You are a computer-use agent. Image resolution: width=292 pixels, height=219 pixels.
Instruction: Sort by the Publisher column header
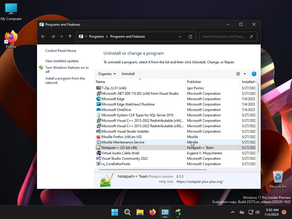[x=212, y=82]
